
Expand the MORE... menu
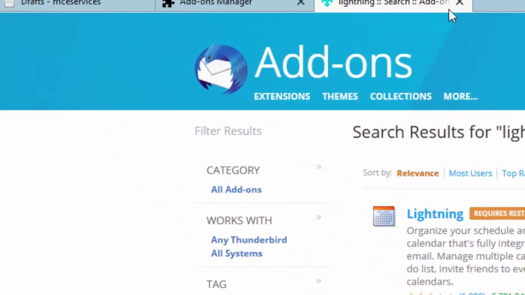click(x=461, y=96)
